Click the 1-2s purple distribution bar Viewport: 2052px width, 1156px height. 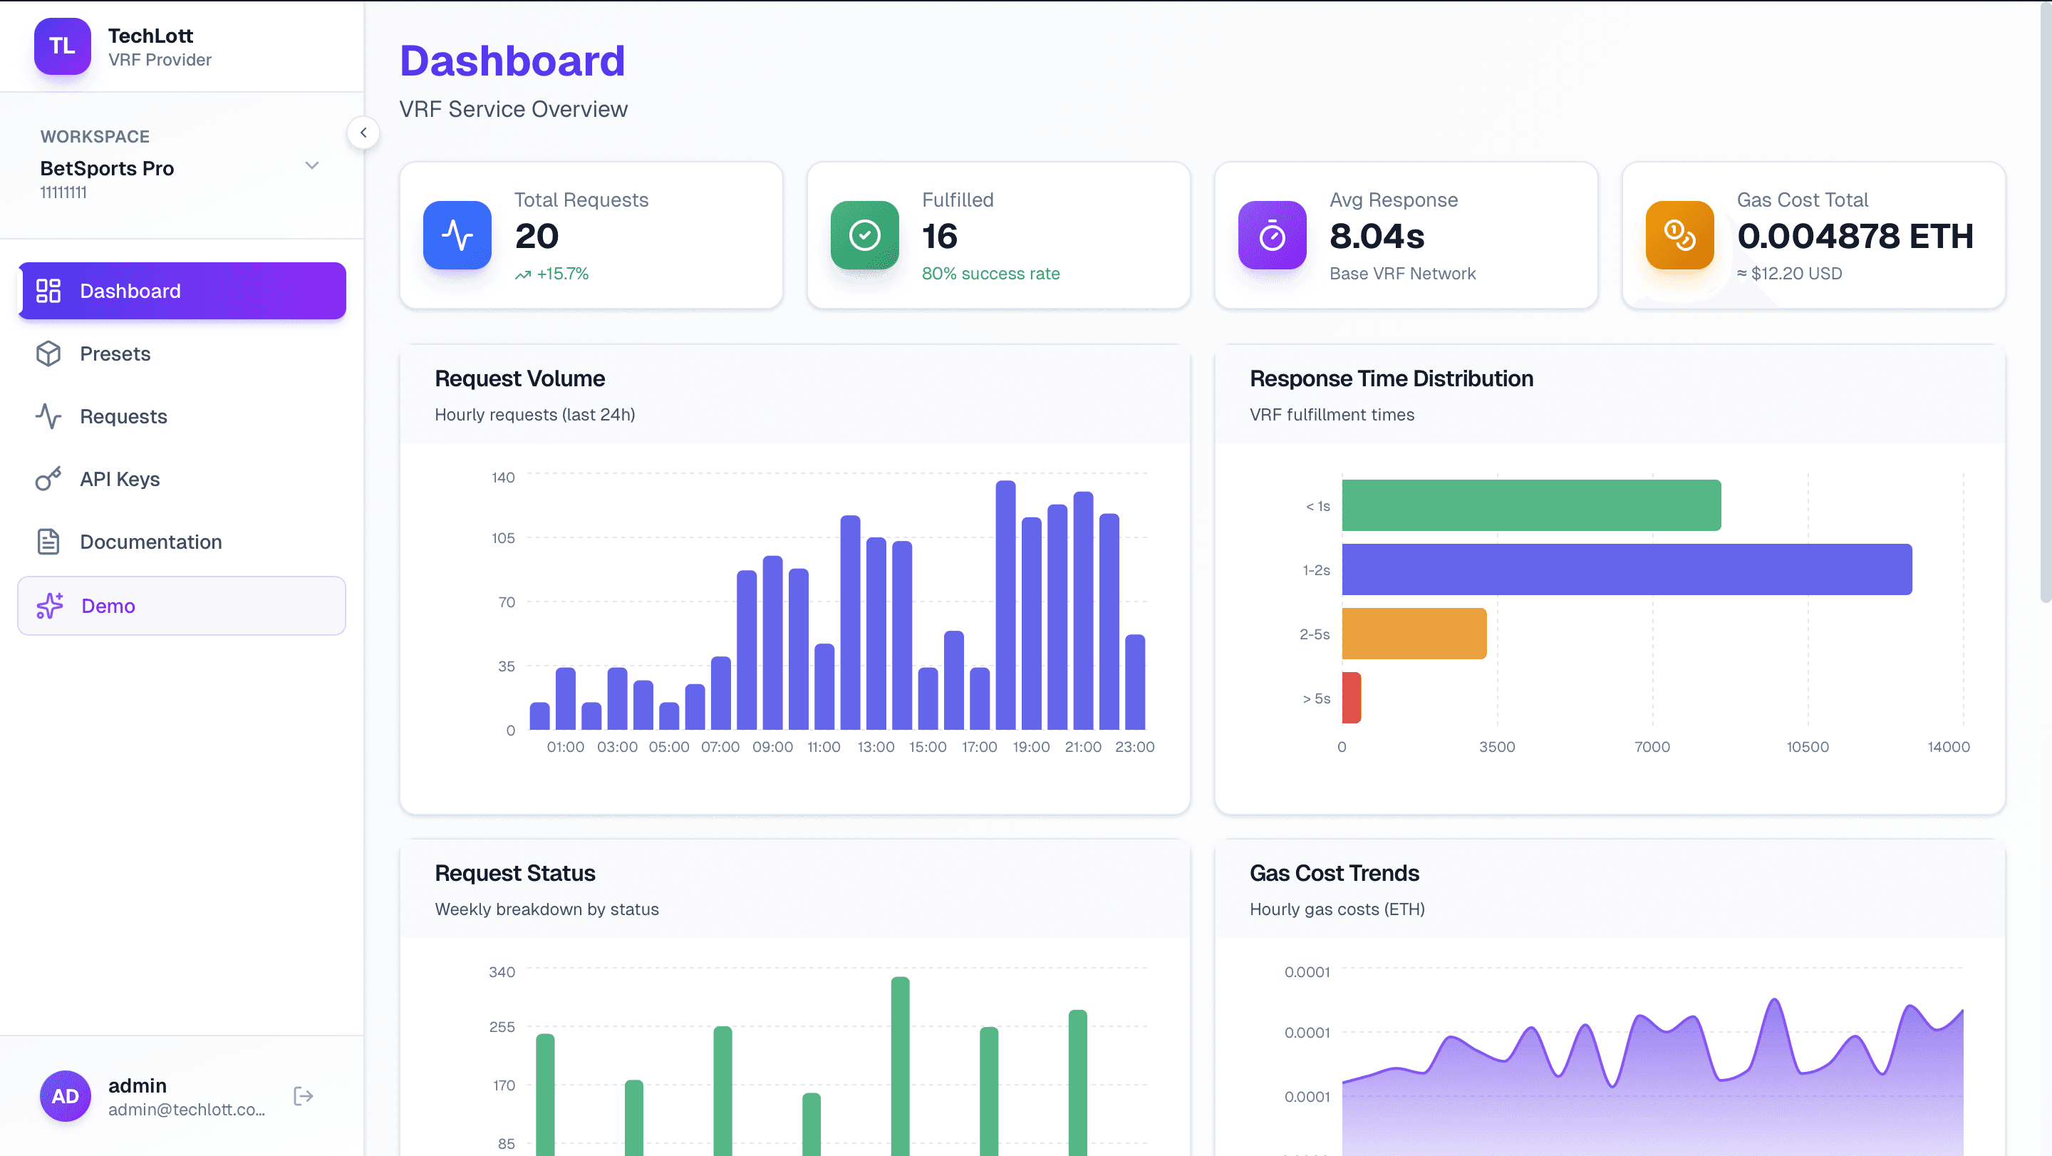click(x=1626, y=569)
